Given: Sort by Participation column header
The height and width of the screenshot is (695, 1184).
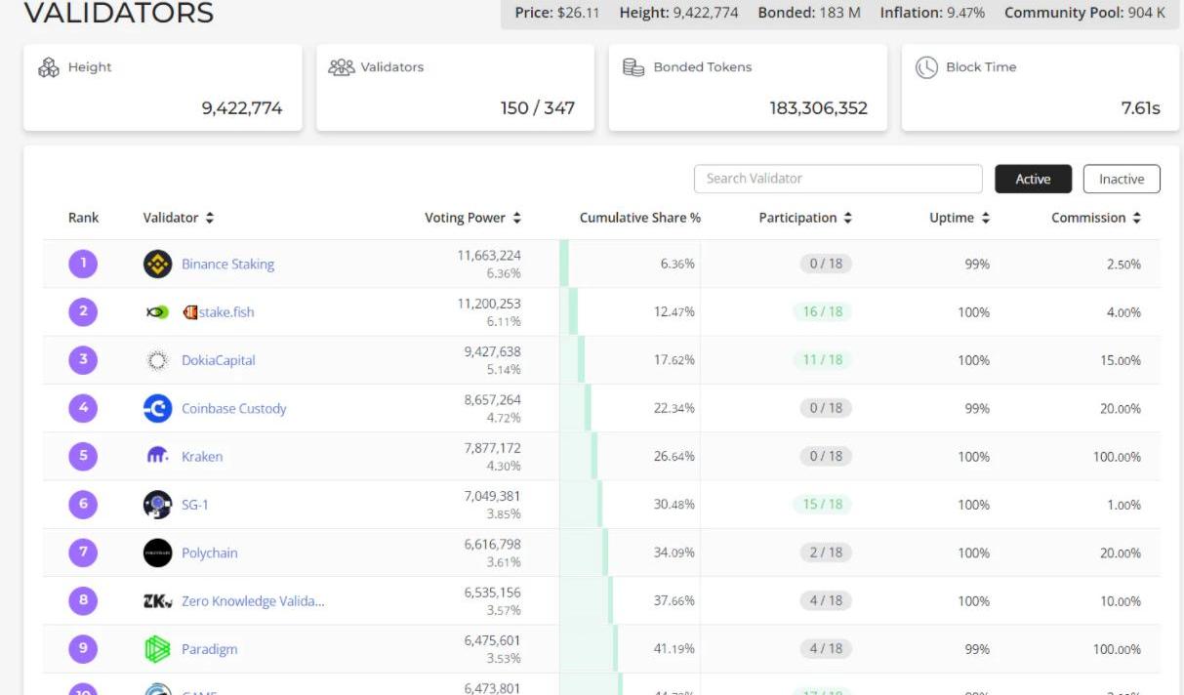Looking at the screenshot, I should pos(804,218).
